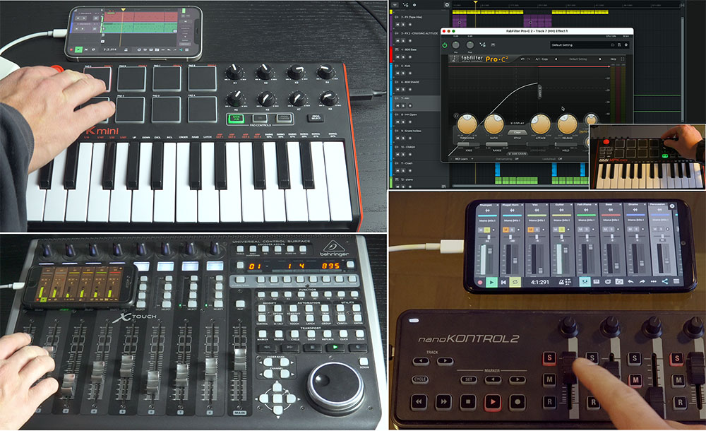706x431 pixels.
Task: Solo the 5 - Kick track
Action: point(403,73)
